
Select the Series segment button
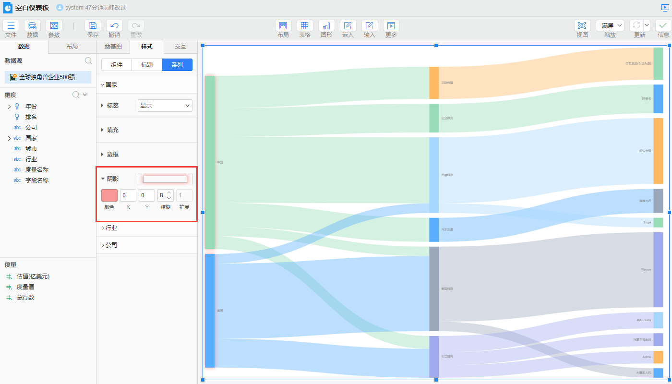[177, 65]
